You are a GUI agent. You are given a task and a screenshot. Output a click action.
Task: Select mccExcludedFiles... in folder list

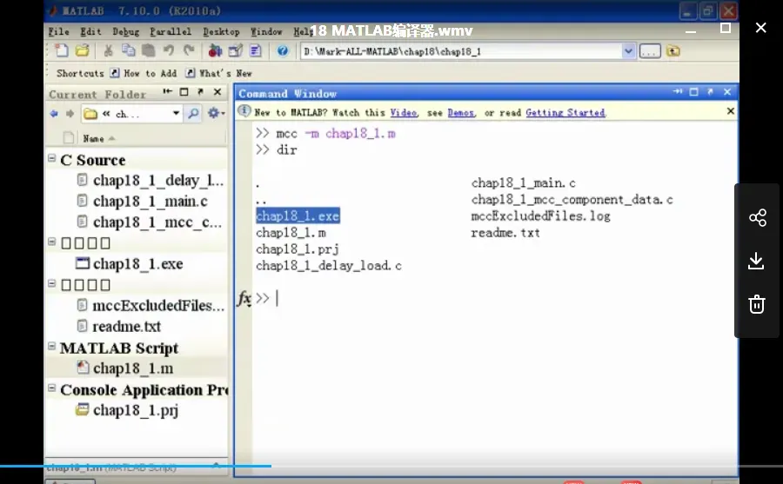click(151, 305)
